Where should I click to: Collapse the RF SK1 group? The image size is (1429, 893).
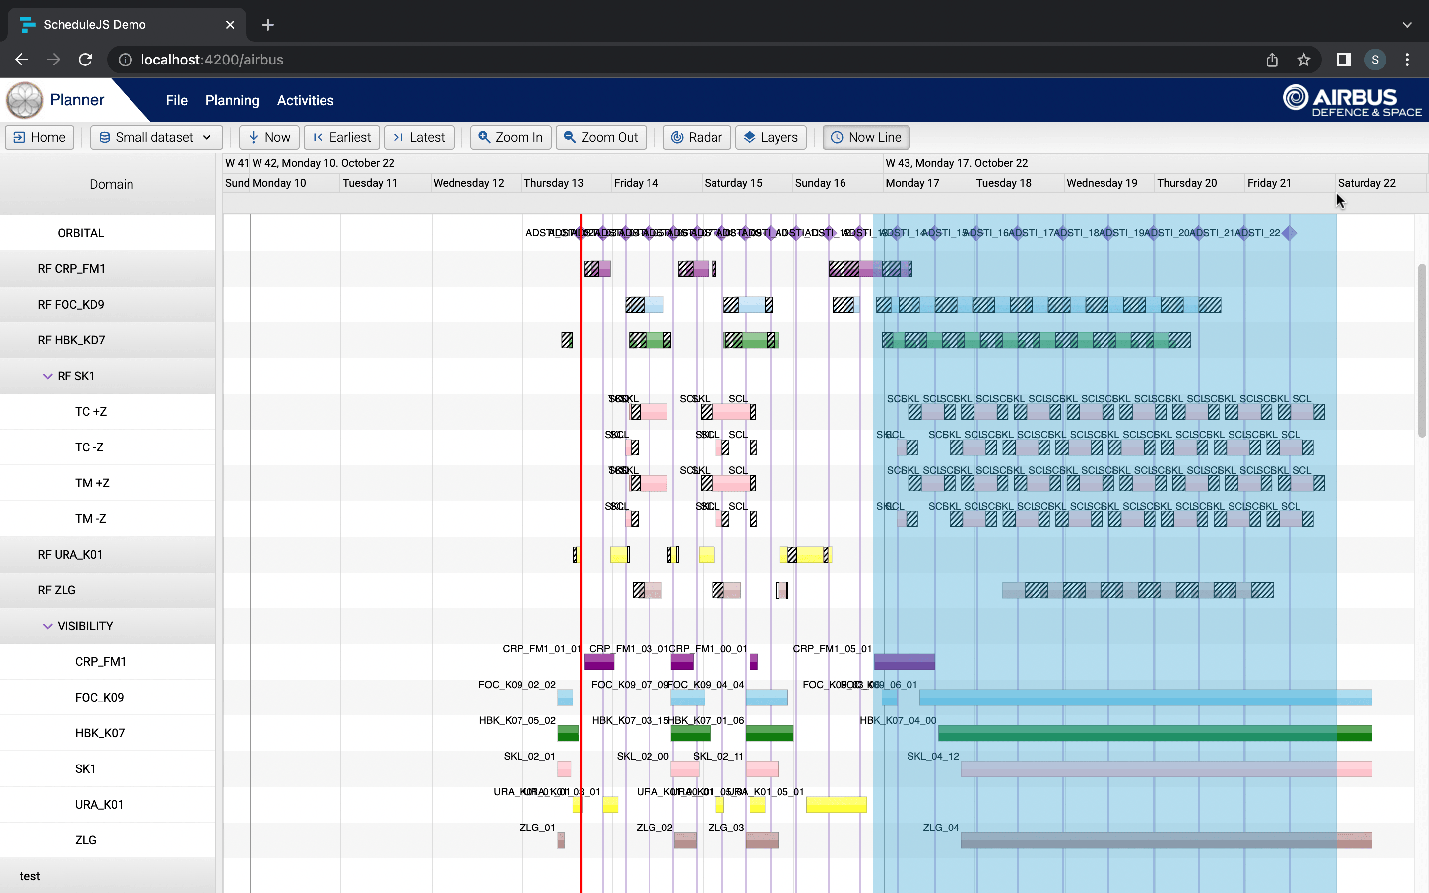click(47, 376)
